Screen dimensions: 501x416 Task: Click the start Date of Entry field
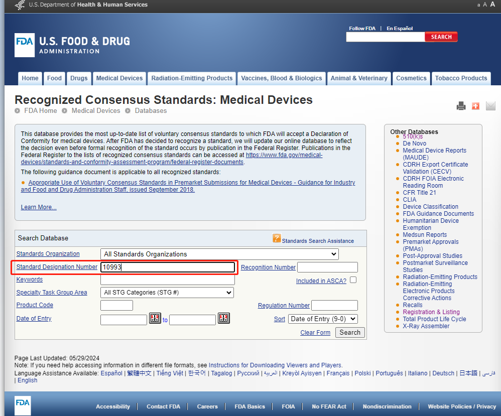pyautogui.click(x=123, y=320)
